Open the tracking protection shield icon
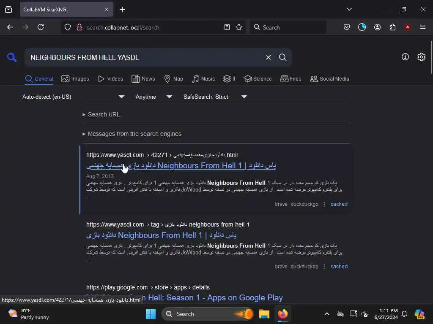The width and height of the screenshot is (433, 324). tap(68, 27)
